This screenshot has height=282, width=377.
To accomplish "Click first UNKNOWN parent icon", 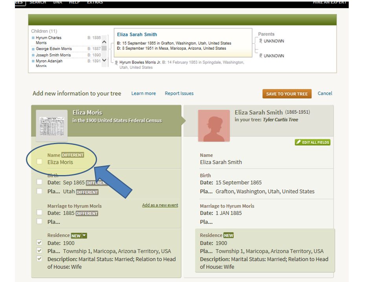I will coord(260,41).
